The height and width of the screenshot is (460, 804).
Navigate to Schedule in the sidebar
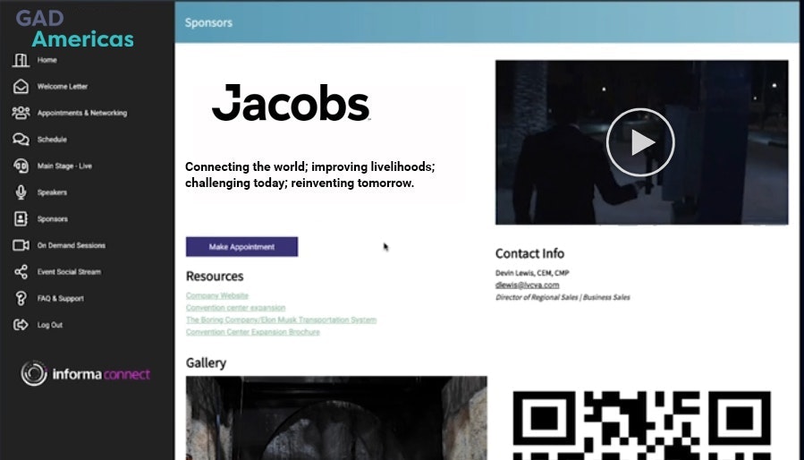point(52,140)
